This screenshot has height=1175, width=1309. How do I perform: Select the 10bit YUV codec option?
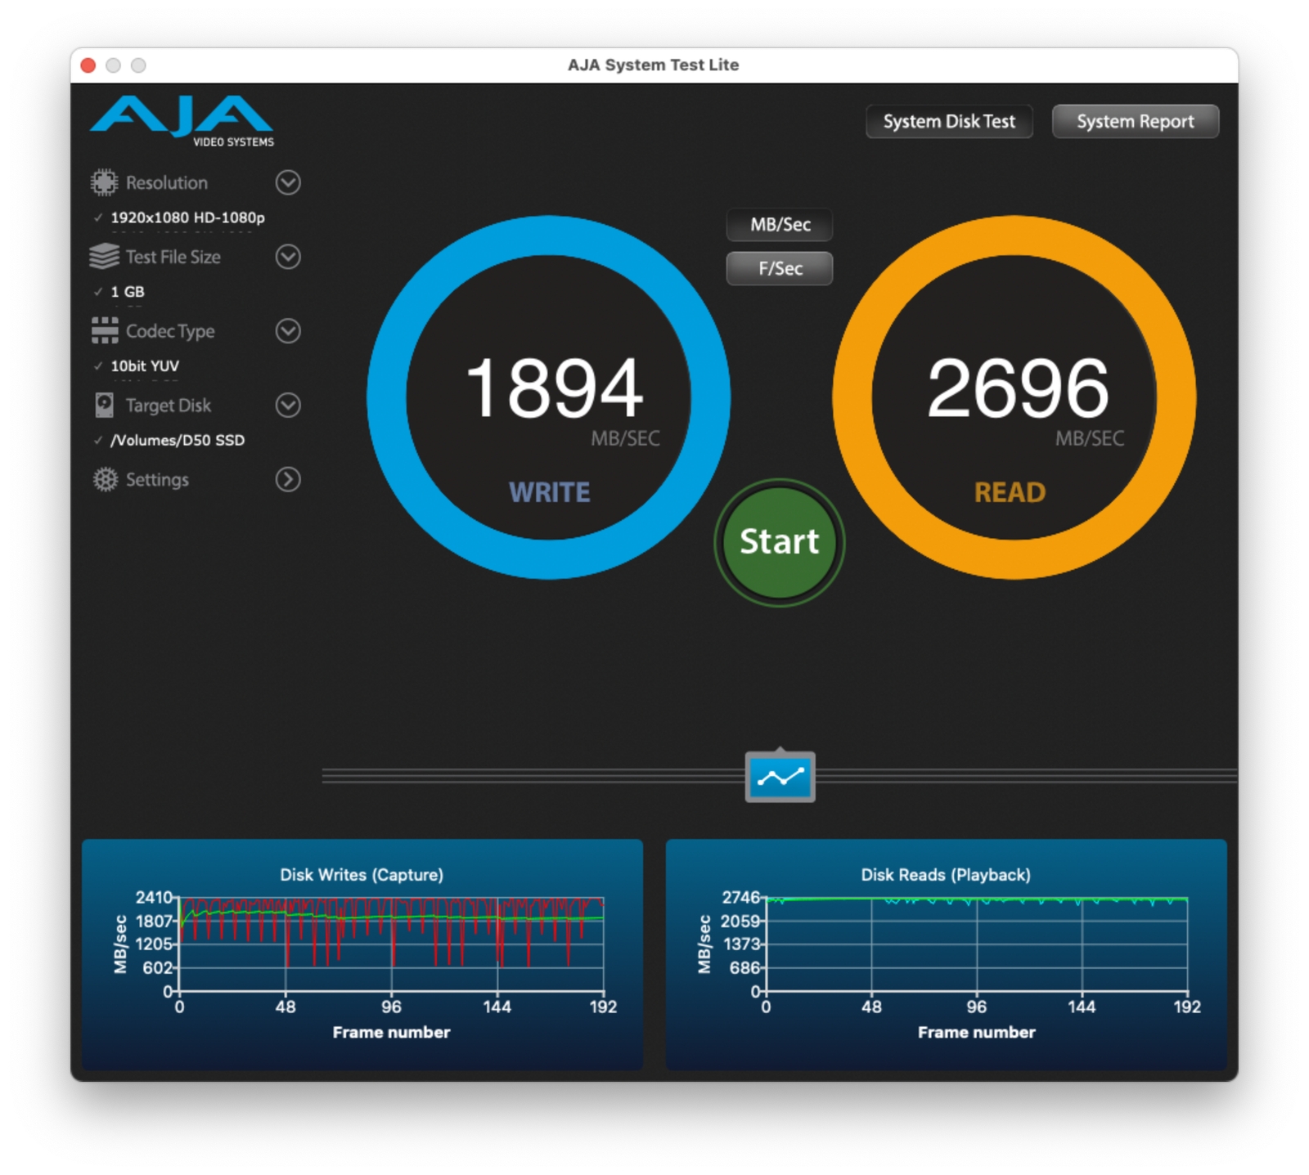click(x=145, y=366)
